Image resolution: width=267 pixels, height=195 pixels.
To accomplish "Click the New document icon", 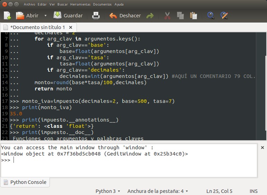I will (x=7, y=16).
